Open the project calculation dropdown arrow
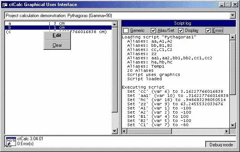Viewport: 240px width, 152px height. (233, 16)
